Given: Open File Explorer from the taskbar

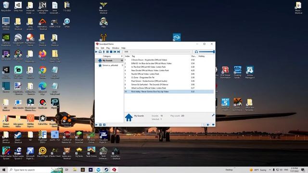Looking at the screenshot, I should (x=75, y=170).
